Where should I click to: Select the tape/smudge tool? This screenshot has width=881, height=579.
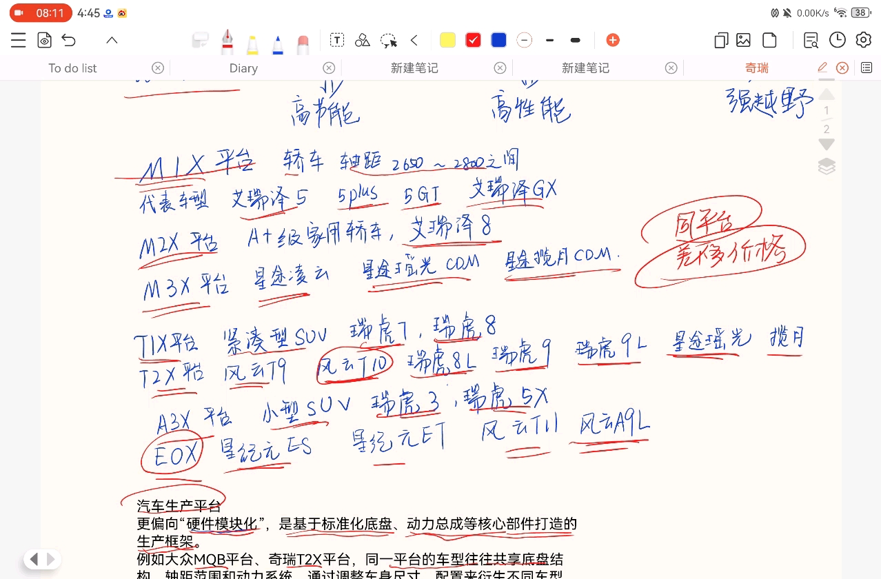point(201,41)
